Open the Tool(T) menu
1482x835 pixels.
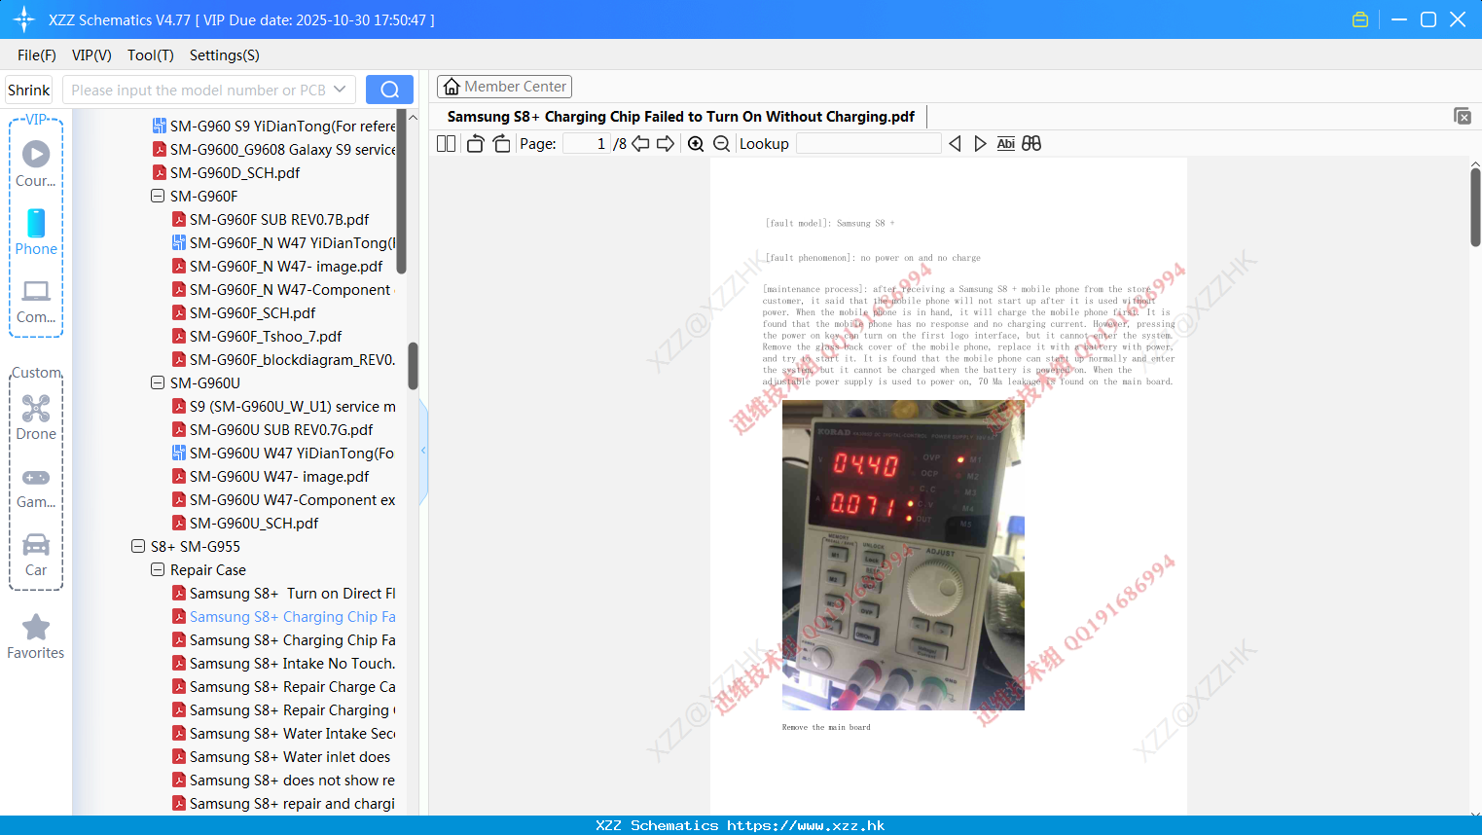click(151, 55)
